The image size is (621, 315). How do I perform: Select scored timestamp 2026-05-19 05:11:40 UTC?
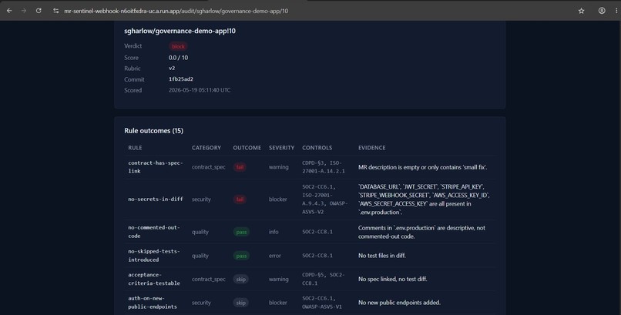point(200,90)
